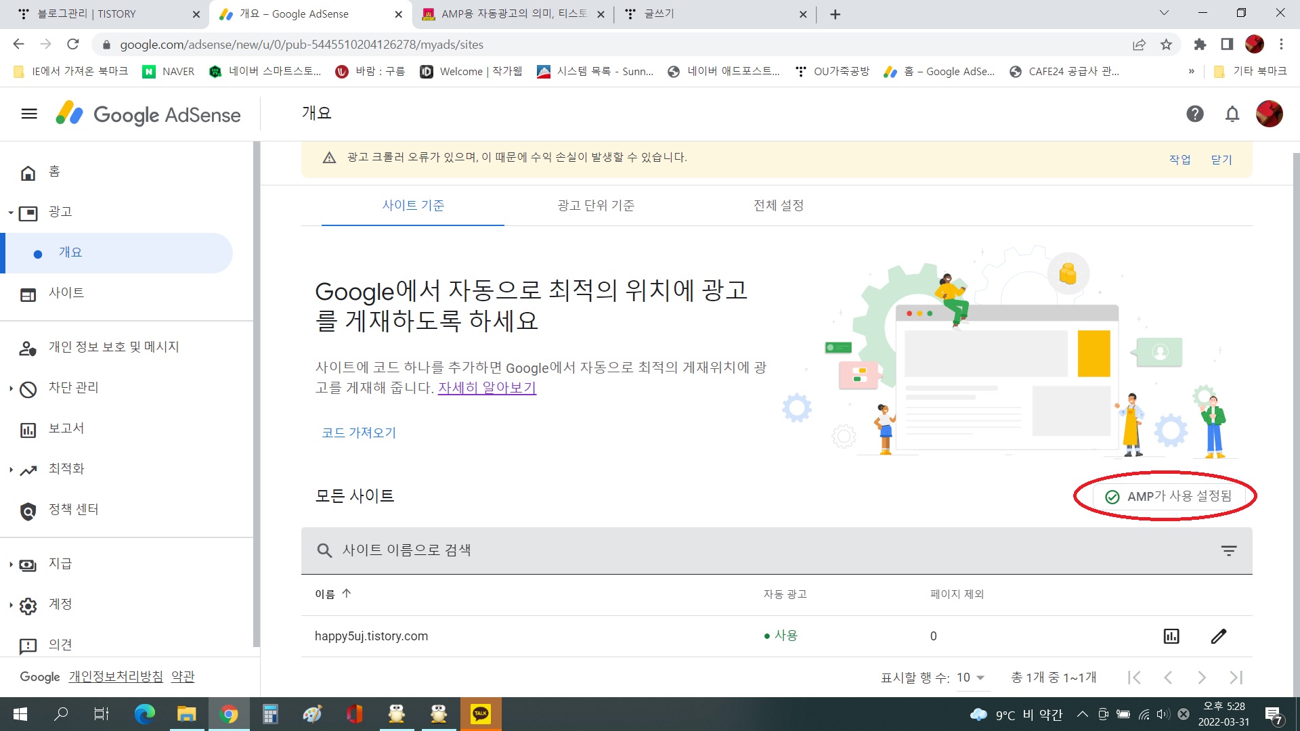Open the Chrome three-dot menu

(1281, 45)
